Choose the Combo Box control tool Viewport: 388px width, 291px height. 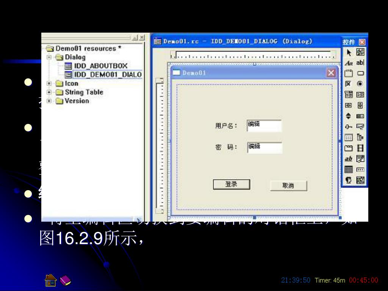coord(349,95)
